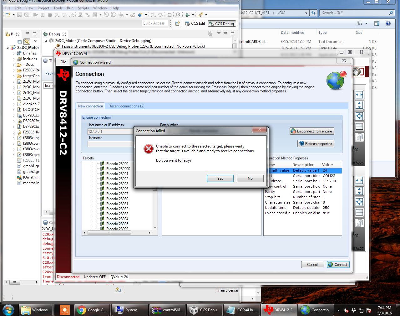Click the help icon in Explorer window
400x316 pixels.
388,23
